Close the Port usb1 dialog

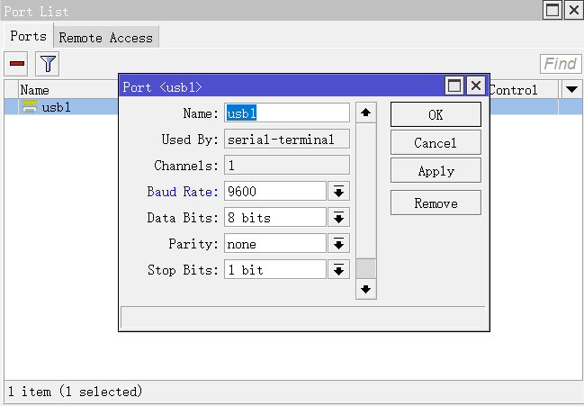pos(475,86)
